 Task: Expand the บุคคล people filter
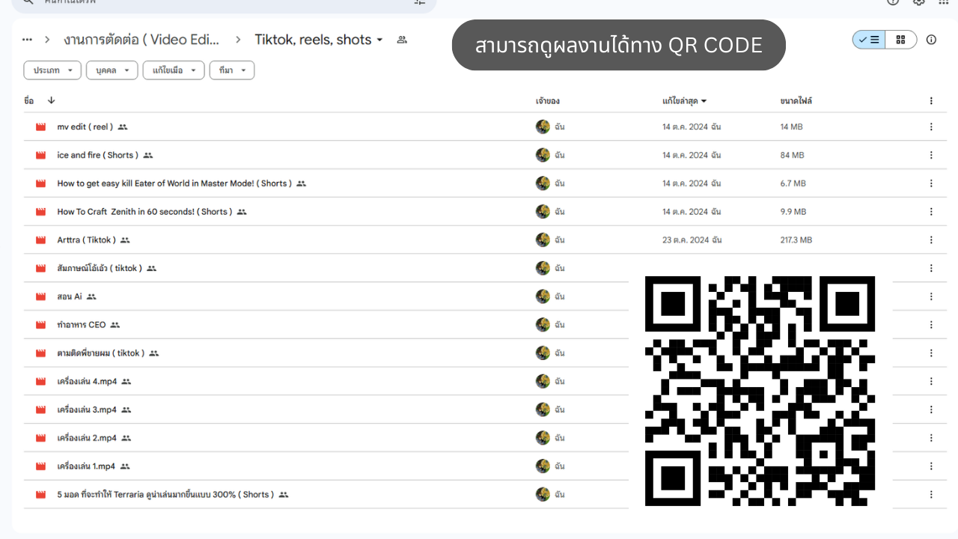112,70
